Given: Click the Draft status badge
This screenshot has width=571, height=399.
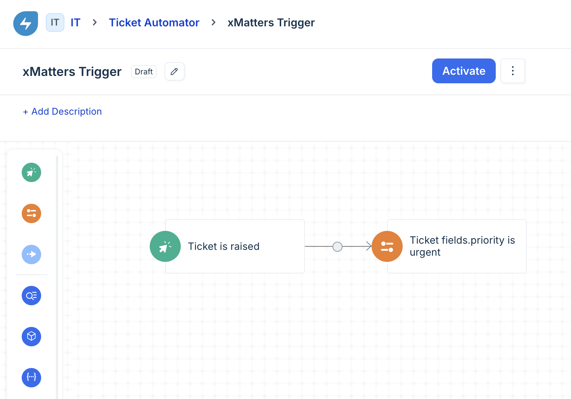Looking at the screenshot, I should click(x=144, y=72).
